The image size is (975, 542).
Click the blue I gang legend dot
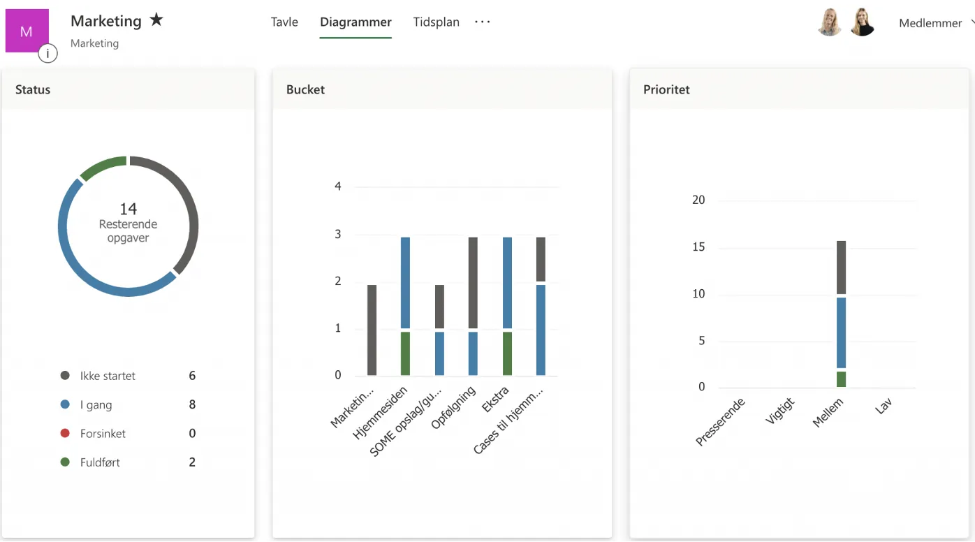[66, 404]
